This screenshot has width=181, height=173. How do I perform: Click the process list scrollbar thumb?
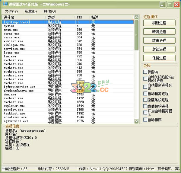point(136,35)
